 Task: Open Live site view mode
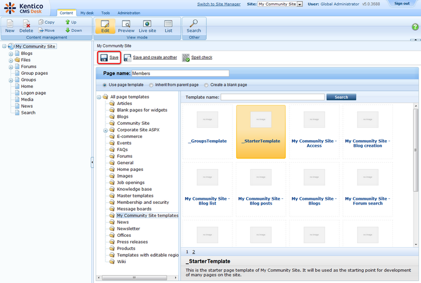pos(147,26)
